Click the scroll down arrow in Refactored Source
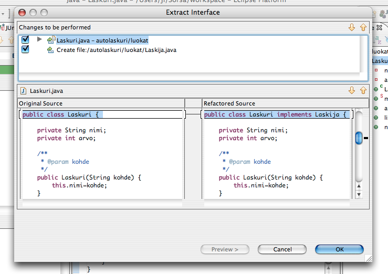The width and height of the screenshot is (388, 274). coord(359,195)
